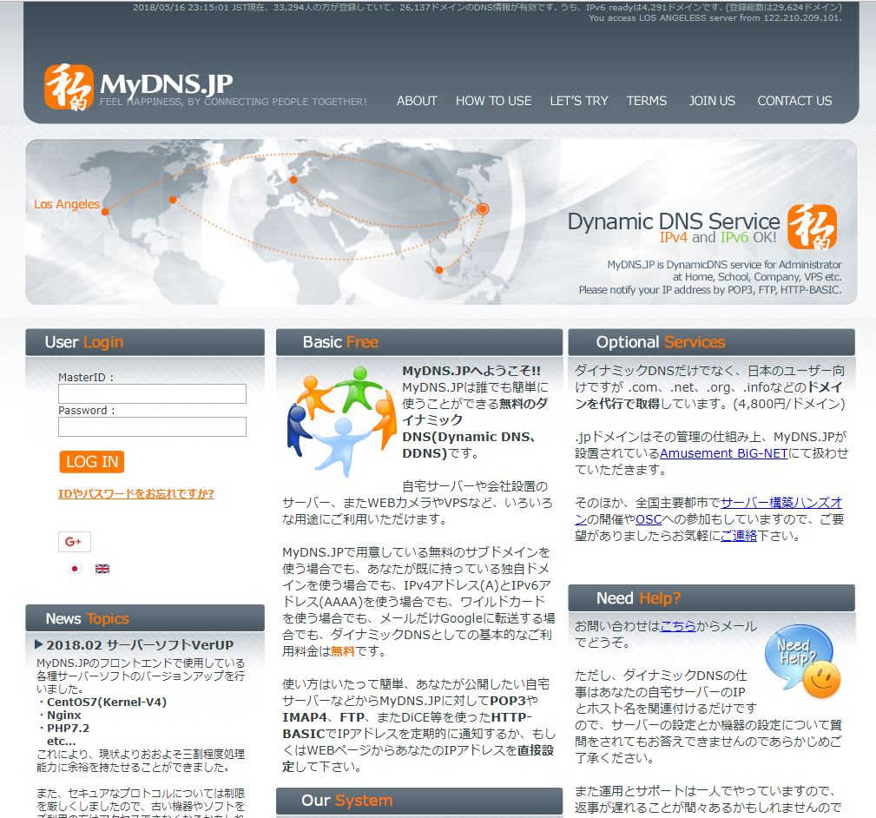This screenshot has height=818, width=876.
Task: Click the Los Angeles marker on the map
Action: coord(105,211)
